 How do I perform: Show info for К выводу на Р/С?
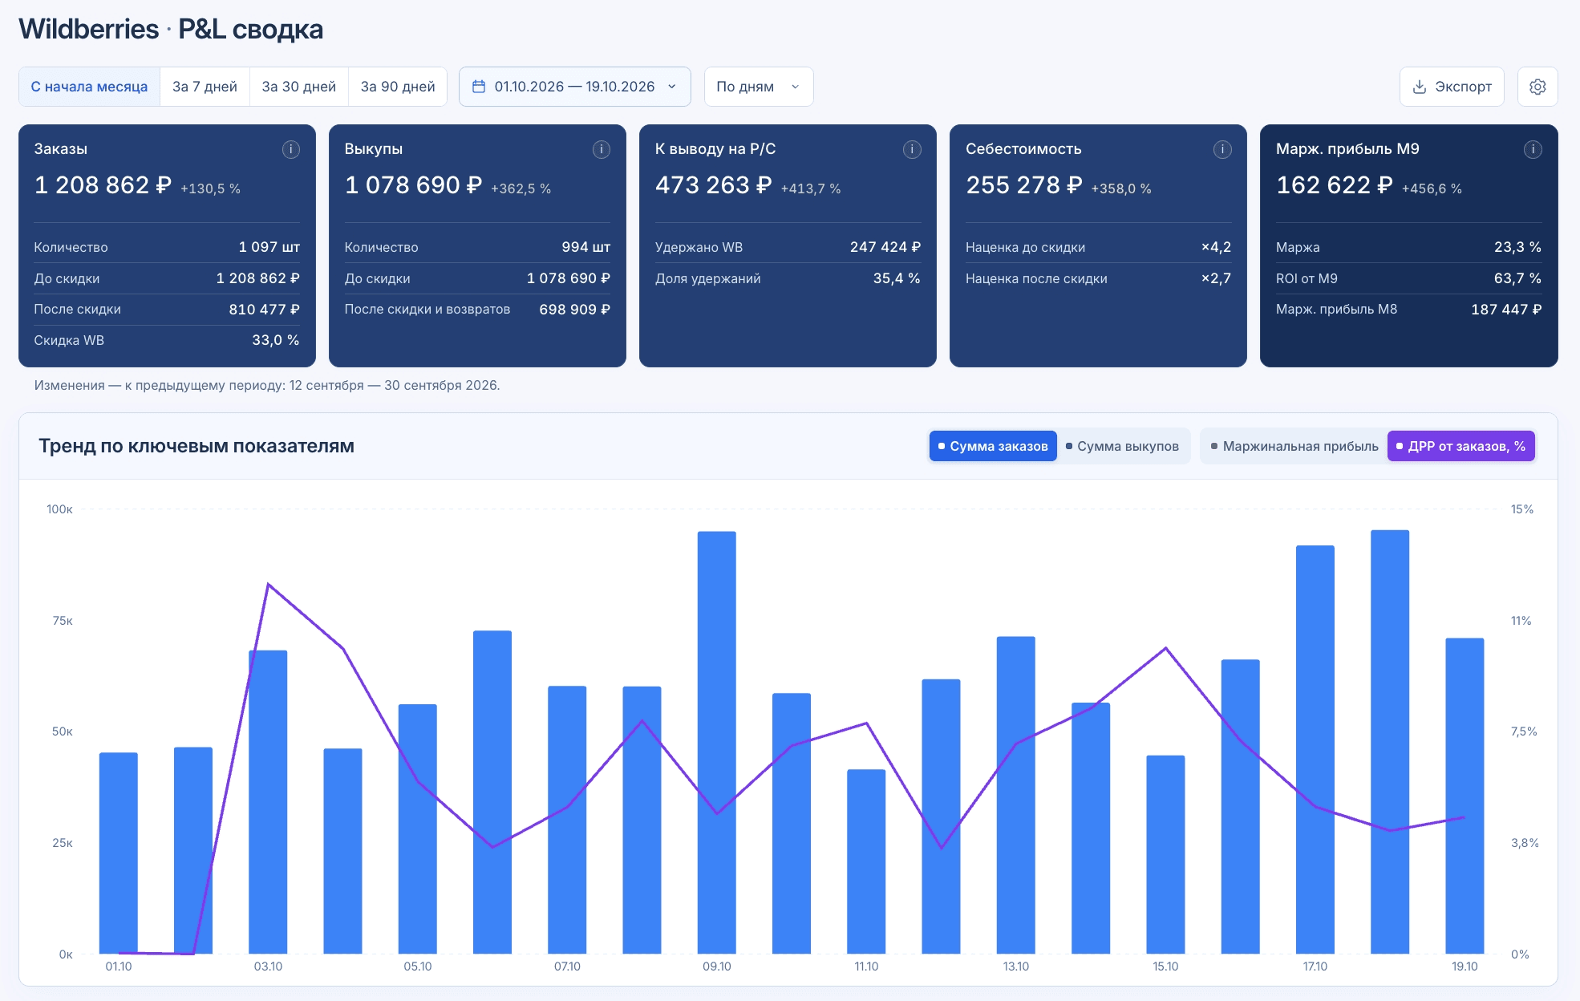coord(912,149)
